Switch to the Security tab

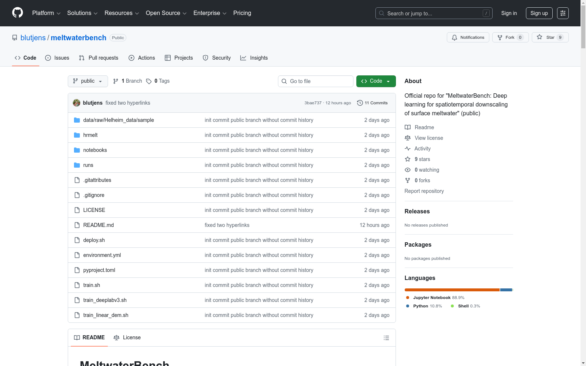[x=217, y=58]
